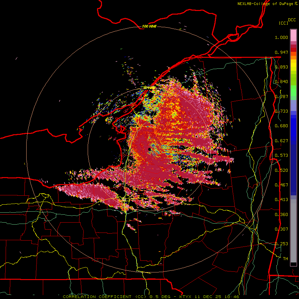Click the KTYX station identifier
The image size is (299, 299).
click(x=186, y=297)
